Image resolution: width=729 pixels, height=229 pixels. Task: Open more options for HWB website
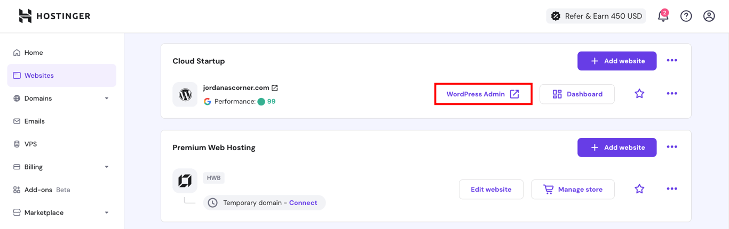tap(672, 189)
